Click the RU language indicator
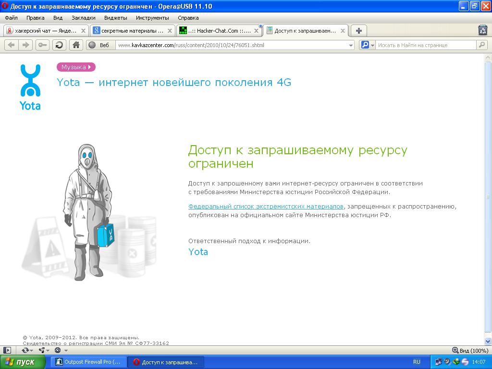Image resolution: width=492 pixels, height=369 pixels. click(417, 362)
